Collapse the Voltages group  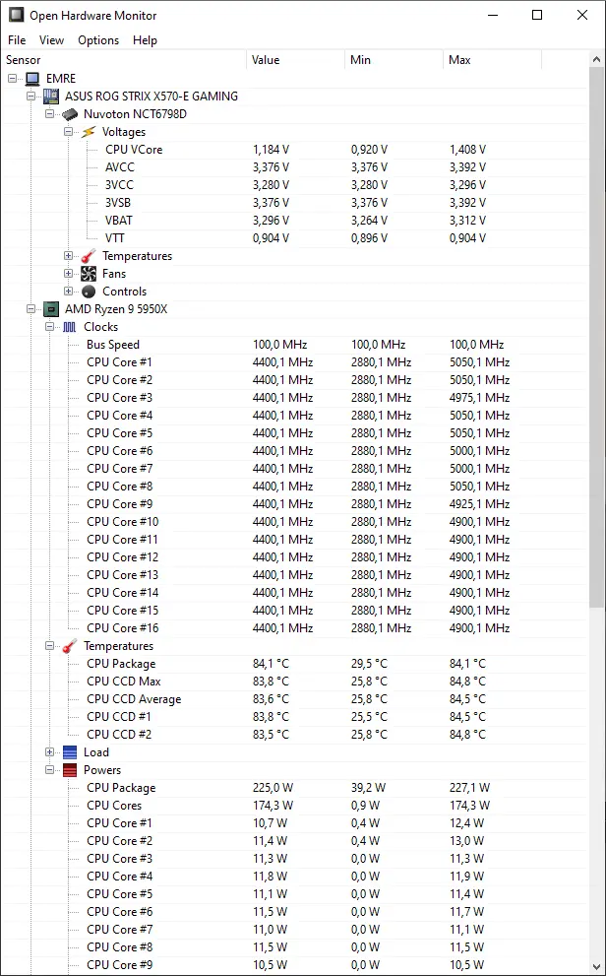[x=68, y=131]
